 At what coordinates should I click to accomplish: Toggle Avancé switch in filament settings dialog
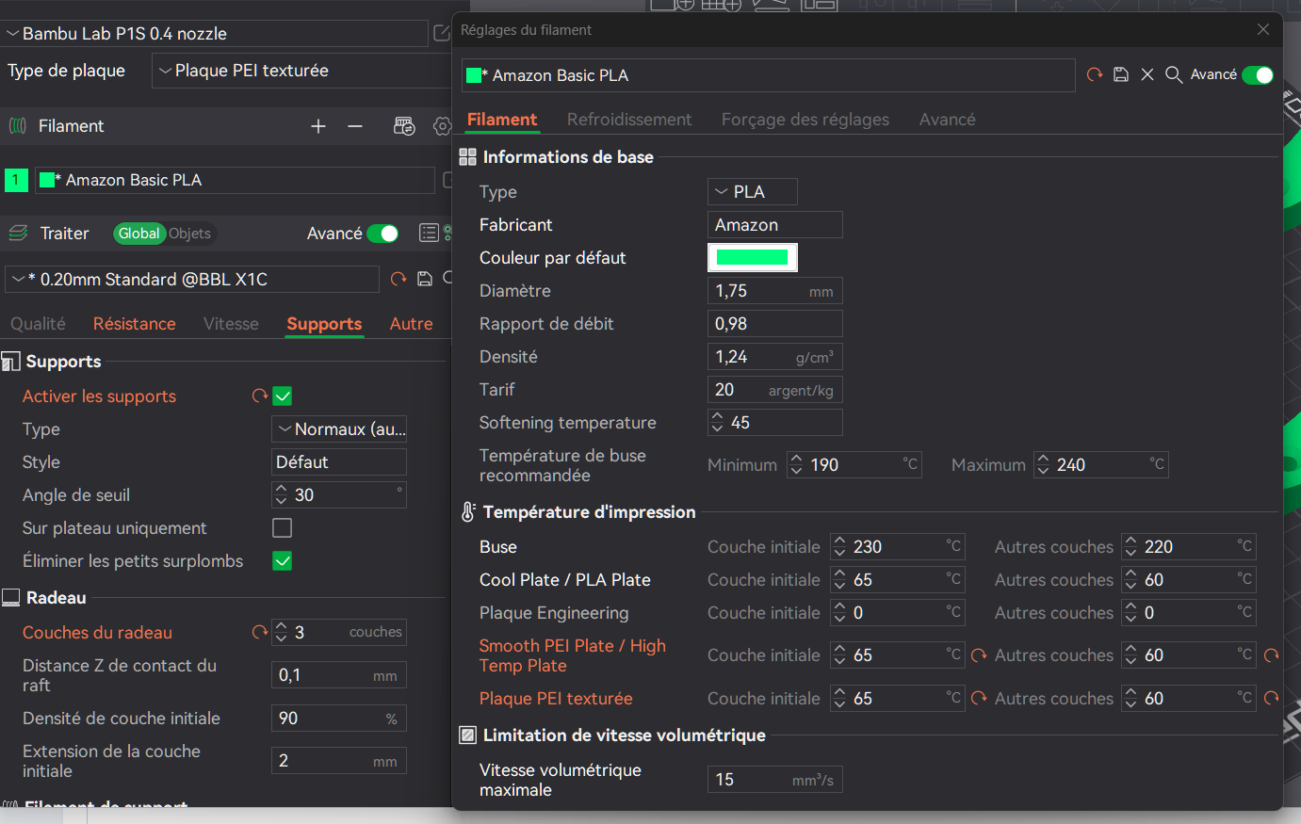click(1258, 75)
